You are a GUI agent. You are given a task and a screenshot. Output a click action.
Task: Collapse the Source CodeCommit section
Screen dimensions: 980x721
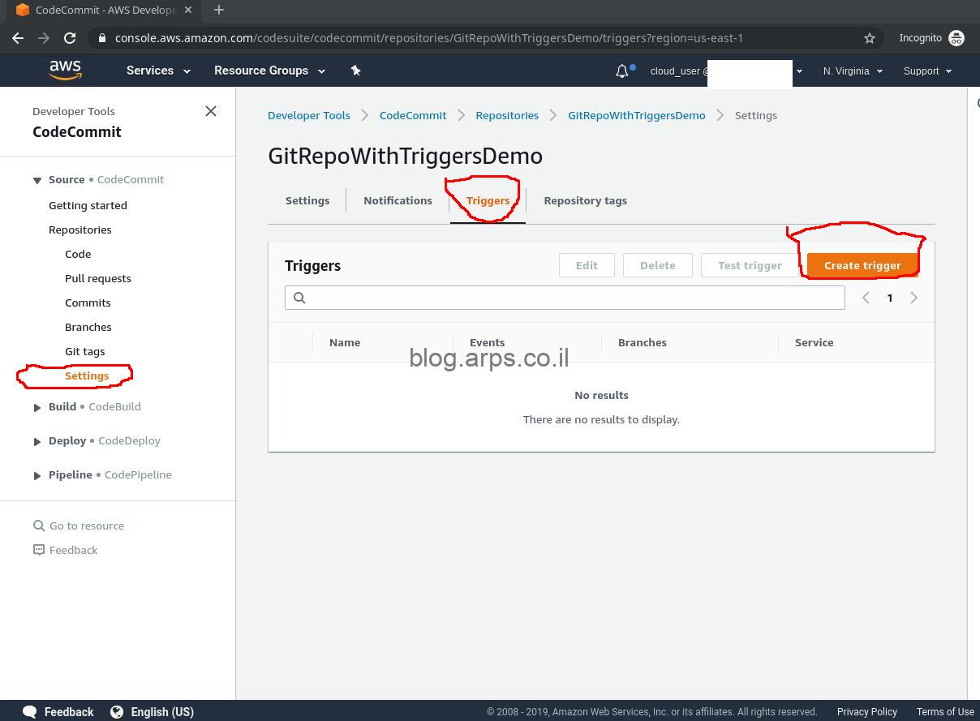click(37, 180)
